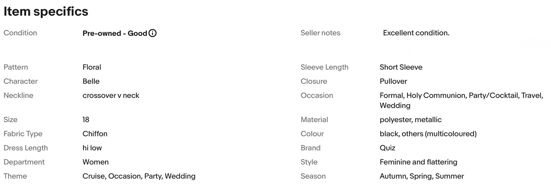Open the condition info icon
The height and width of the screenshot is (196, 551).
pos(152,33)
